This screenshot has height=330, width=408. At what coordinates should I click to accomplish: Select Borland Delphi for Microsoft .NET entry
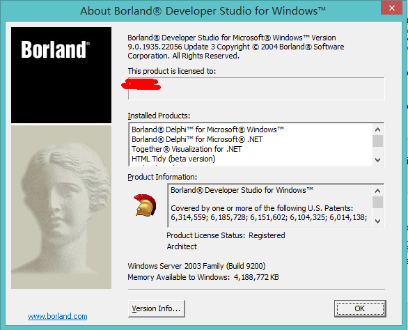click(x=197, y=139)
